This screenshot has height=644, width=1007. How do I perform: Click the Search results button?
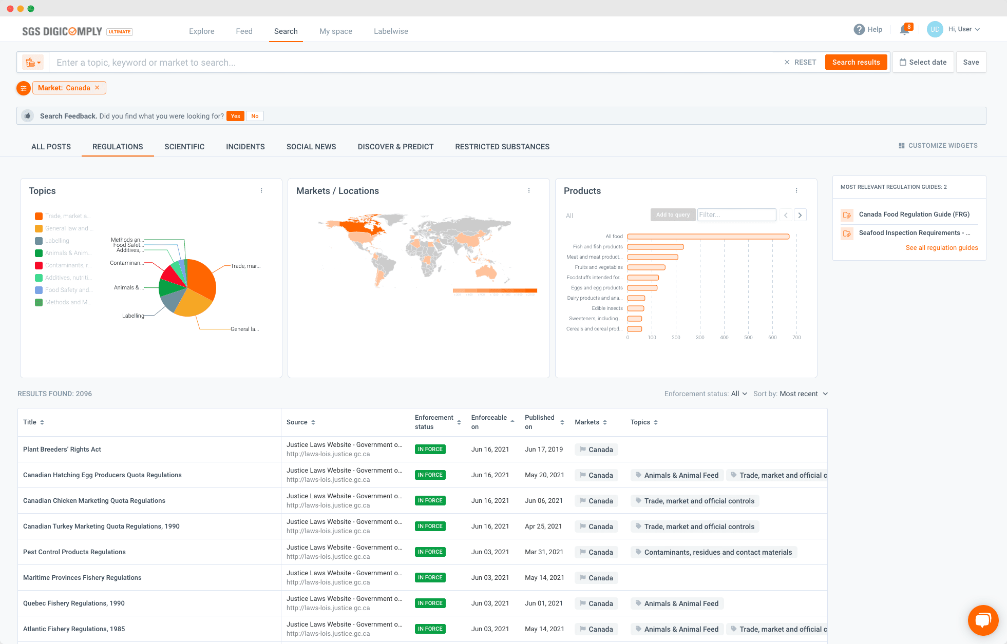tap(856, 62)
